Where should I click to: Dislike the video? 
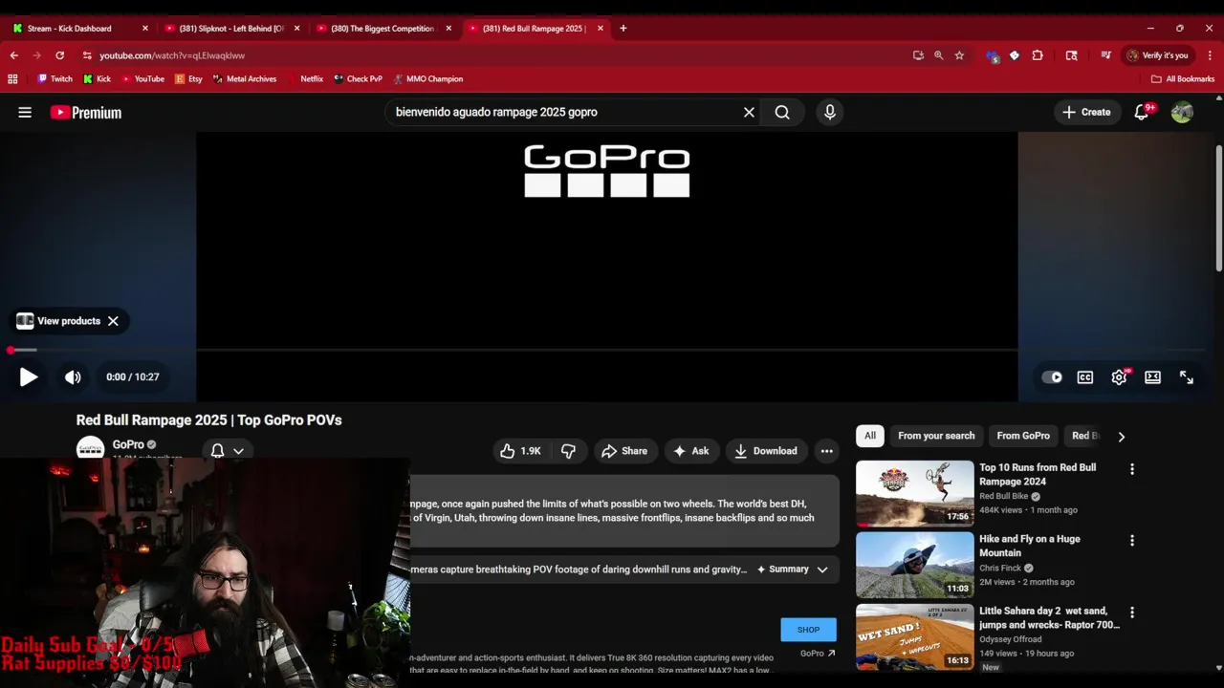pos(568,451)
